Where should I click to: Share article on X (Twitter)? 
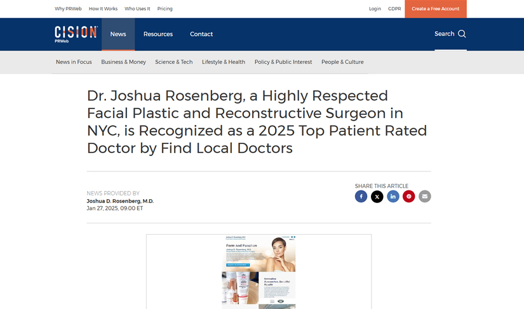[x=377, y=196]
